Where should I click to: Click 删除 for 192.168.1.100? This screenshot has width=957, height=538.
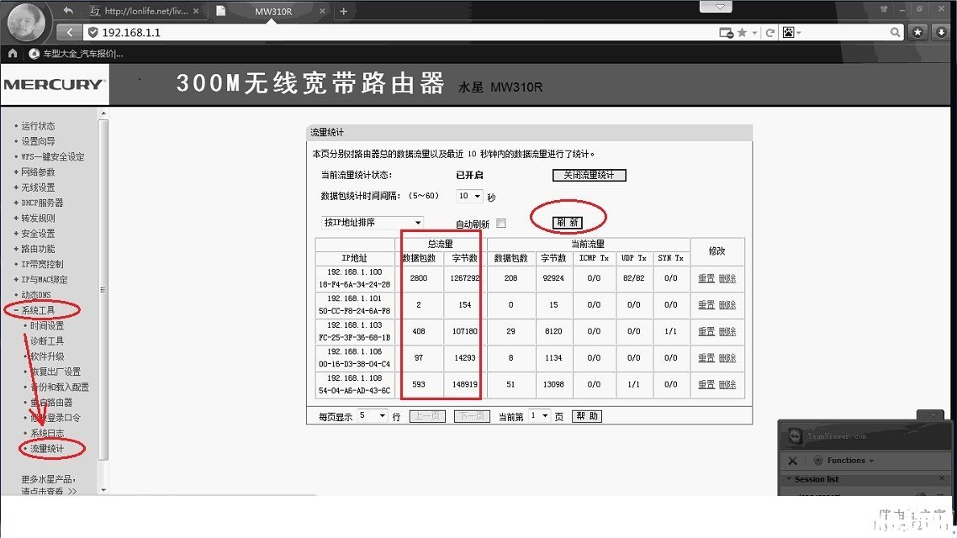point(727,278)
